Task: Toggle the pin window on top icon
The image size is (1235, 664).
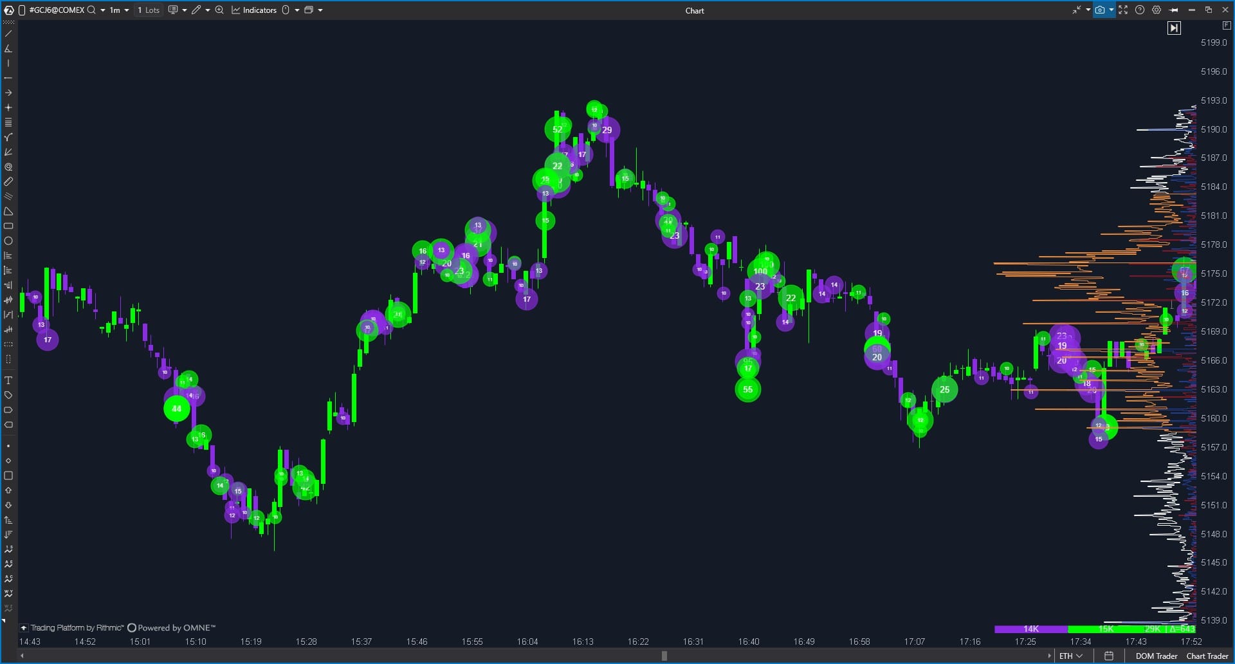Action: tap(1174, 10)
